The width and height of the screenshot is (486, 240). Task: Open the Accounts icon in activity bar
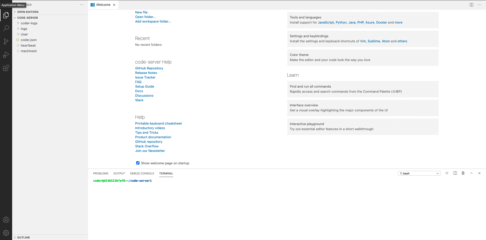(x=6, y=220)
